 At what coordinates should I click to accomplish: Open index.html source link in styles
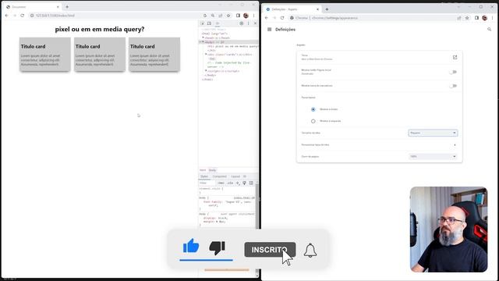(x=244, y=197)
